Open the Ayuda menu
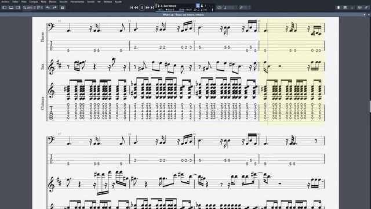The image size is (371, 209). click(118, 2)
